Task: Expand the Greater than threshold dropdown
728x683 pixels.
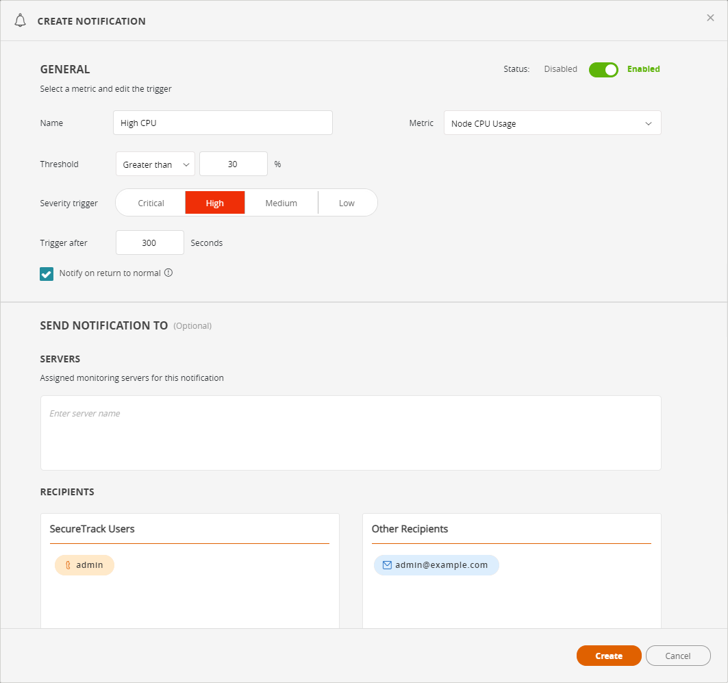Action: click(x=155, y=164)
